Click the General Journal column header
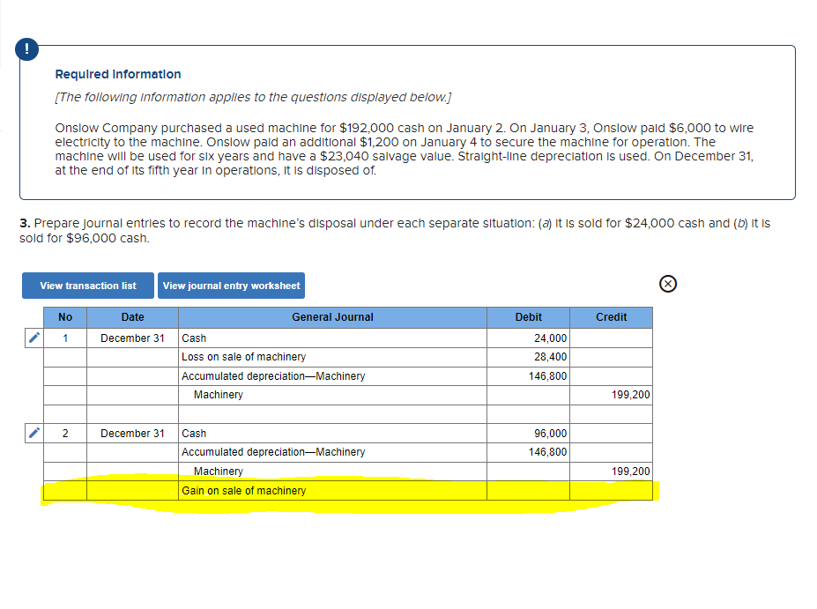The height and width of the screenshot is (609, 817). [x=331, y=317]
